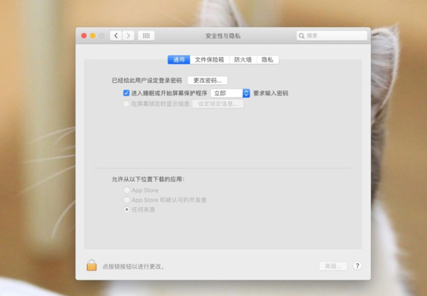Open the 立即 delay dropdown
Viewport: 427px width, 296px height.
(230, 93)
